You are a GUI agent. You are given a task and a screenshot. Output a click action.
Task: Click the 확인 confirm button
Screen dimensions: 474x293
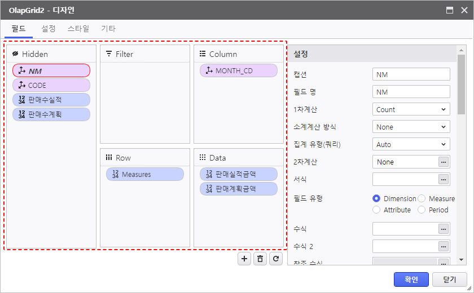(x=411, y=279)
